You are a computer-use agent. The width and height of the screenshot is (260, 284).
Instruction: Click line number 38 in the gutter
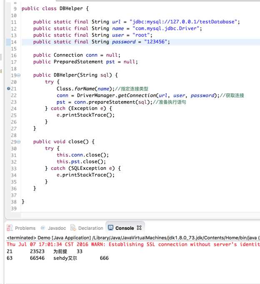pos(14,202)
